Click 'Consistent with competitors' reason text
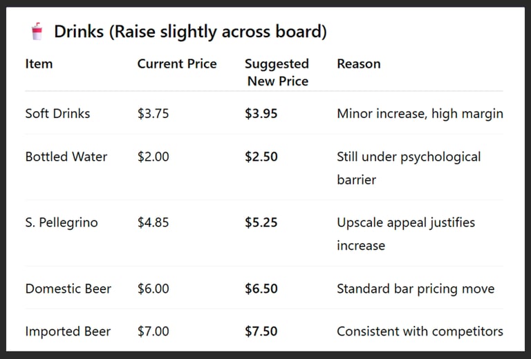The image size is (531, 359). 420,331
